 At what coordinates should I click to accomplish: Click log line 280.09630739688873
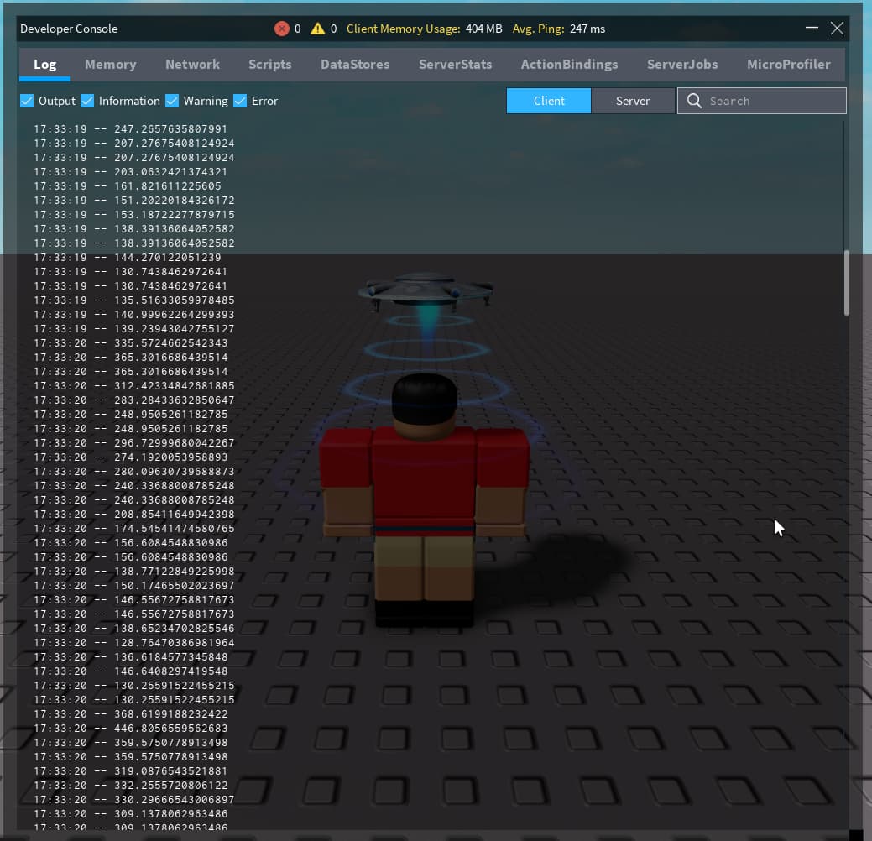pos(134,472)
